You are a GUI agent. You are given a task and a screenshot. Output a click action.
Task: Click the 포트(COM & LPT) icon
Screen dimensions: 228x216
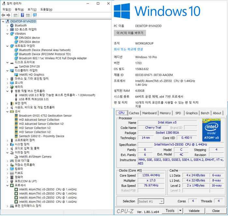point(12,181)
